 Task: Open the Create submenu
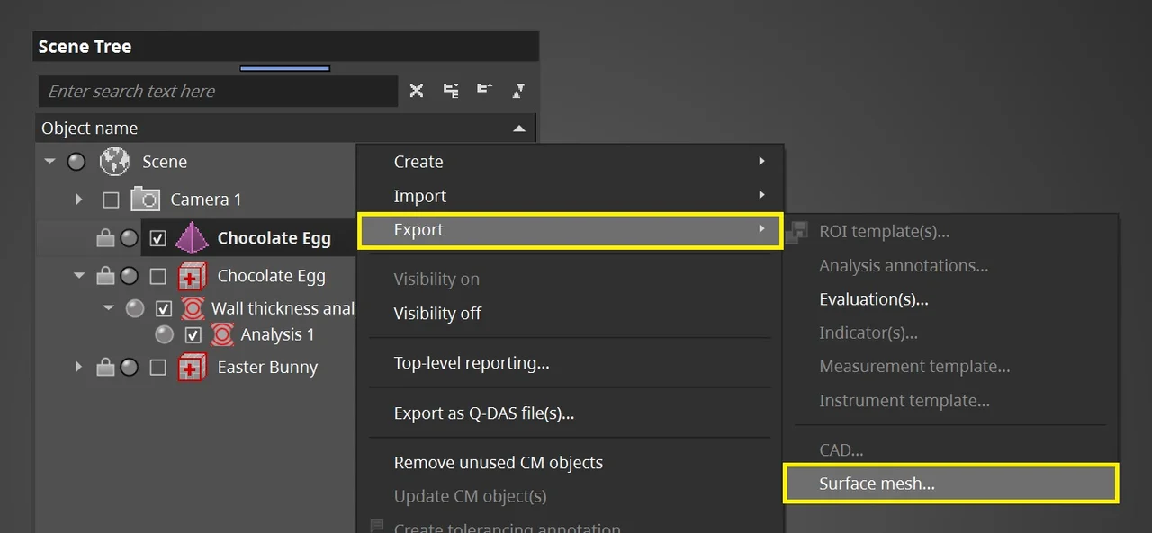click(x=571, y=162)
